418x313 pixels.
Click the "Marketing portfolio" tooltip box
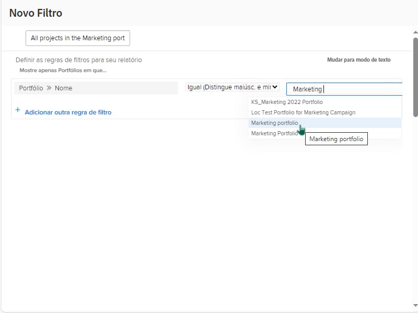tap(336, 138)
